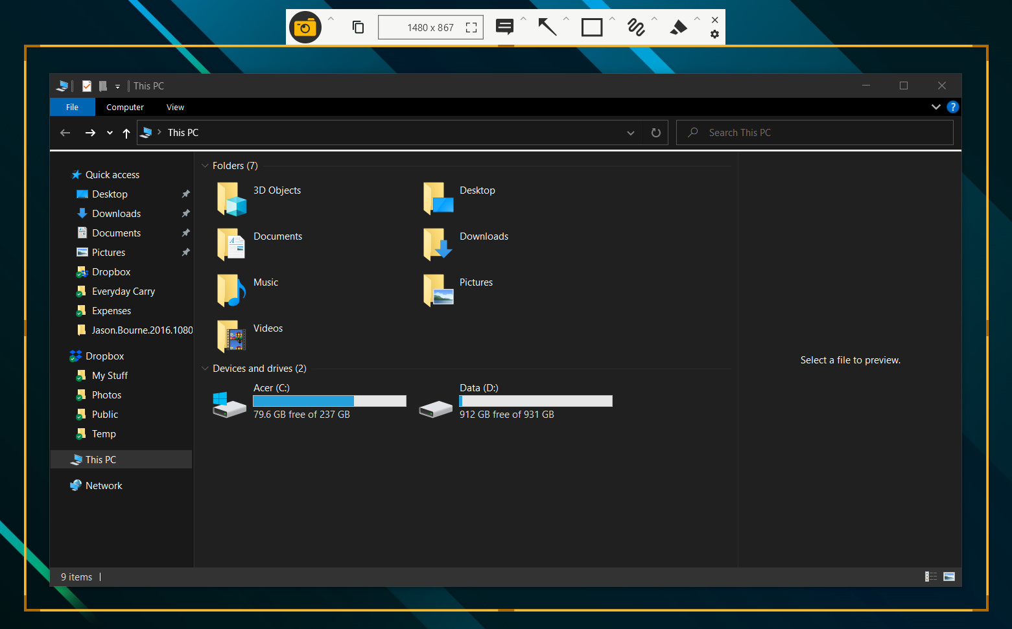Select the Acer (C:) drive usage bar

(329, 401)
